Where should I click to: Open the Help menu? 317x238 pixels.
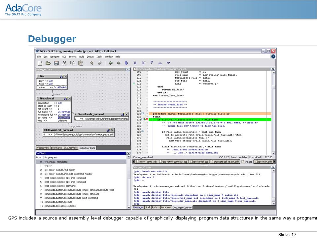tap(118, 57)
